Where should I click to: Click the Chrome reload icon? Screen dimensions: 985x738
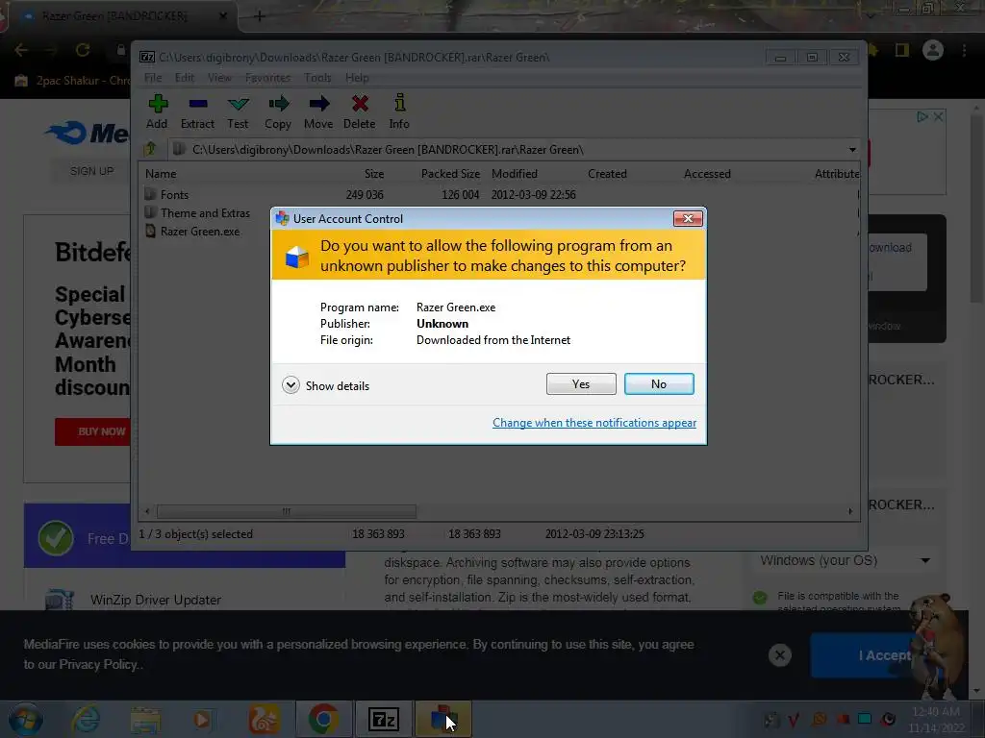tap(83, 50)
